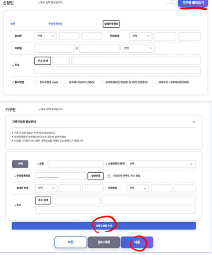The height and width of the screenshot is (255, 212).
Task: Select 문자메시지서비스(SMS) notification option
Action: tap(65, 82)
